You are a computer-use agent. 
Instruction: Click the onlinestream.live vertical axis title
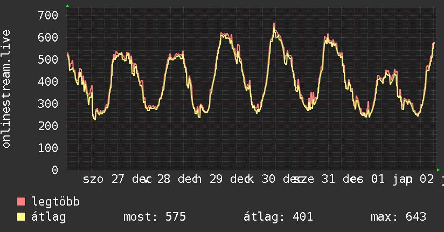point(6,89)
